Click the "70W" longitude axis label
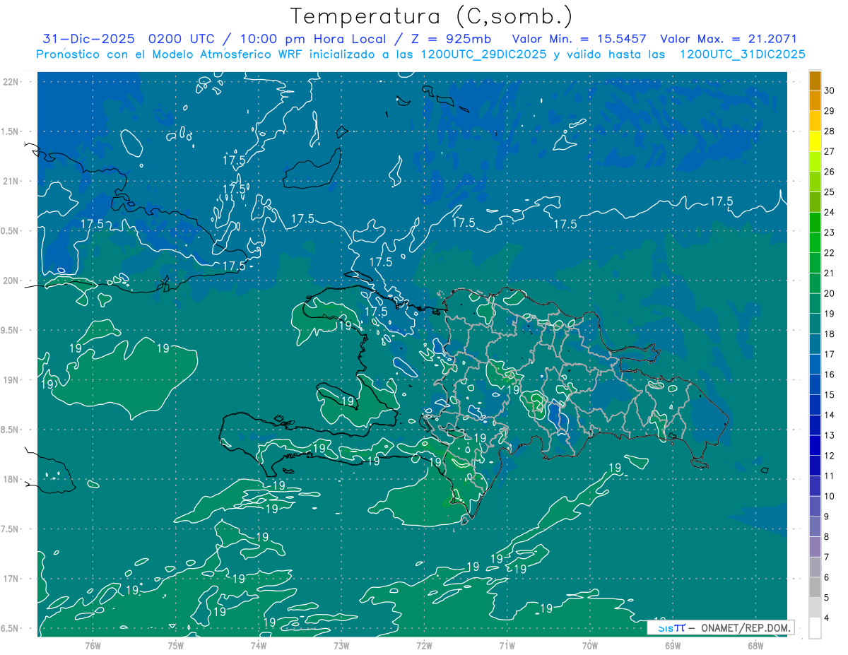Screen dimensions: 848x655 click(589, 645)
